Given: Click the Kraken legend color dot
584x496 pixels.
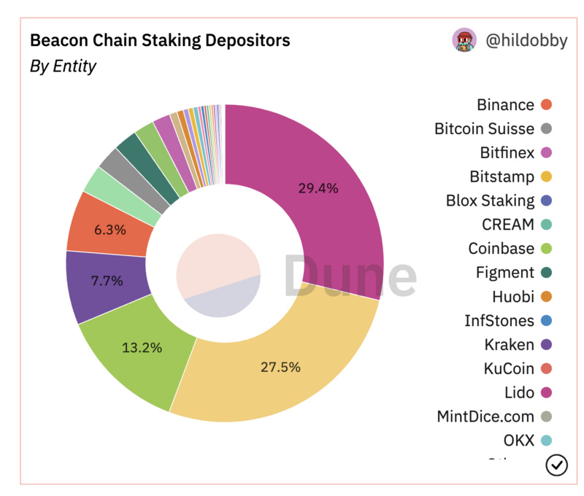Looking at the screenshot, I should point(546,344).
